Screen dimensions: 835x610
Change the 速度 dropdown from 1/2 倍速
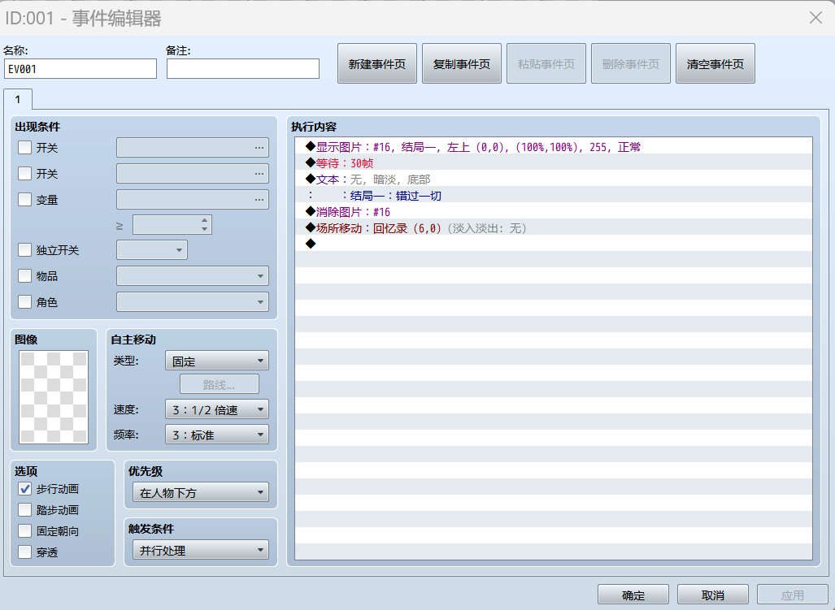217,409
